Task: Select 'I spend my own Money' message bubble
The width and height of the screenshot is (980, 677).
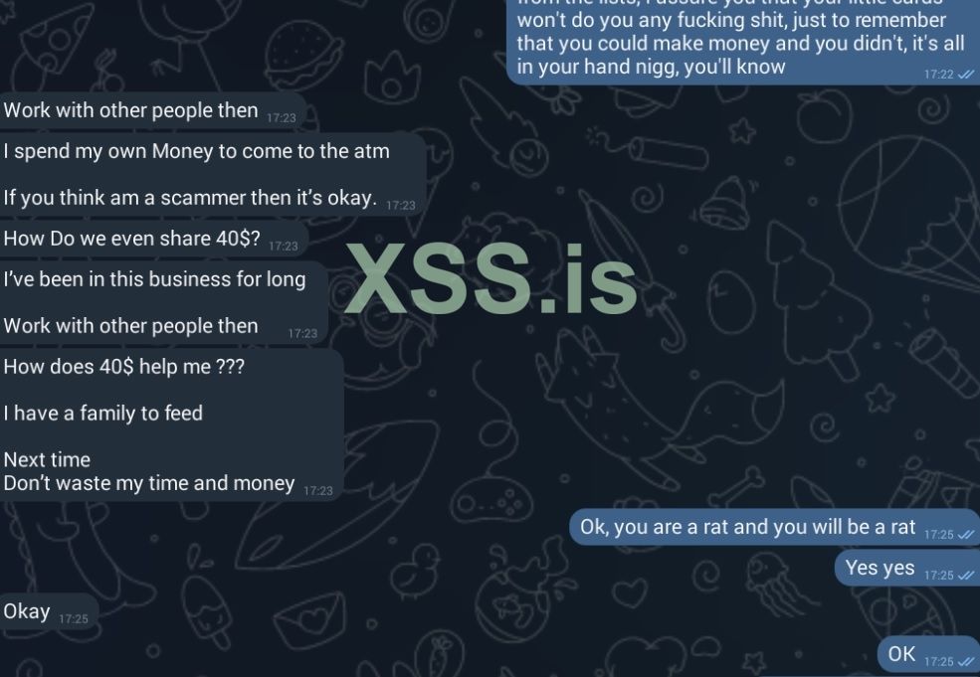Action: [x=212, y=174]
